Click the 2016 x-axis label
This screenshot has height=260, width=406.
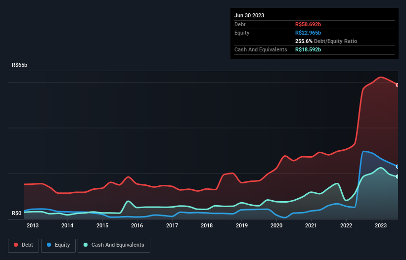click(x=137, y=226)
